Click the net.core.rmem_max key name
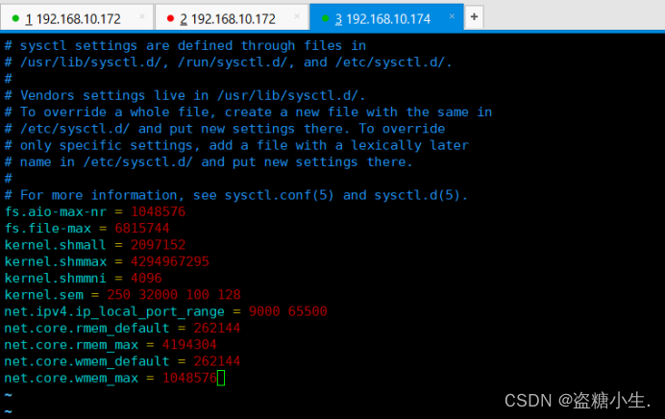 [71, 344]
